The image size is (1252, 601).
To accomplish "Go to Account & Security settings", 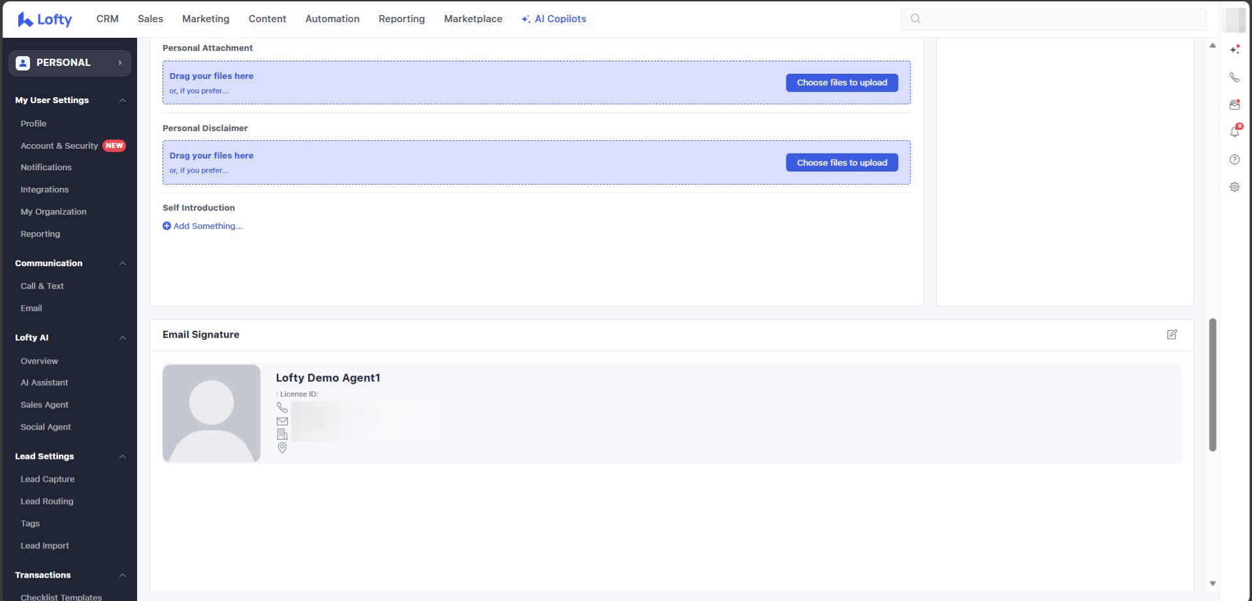I will coord(59,146).
